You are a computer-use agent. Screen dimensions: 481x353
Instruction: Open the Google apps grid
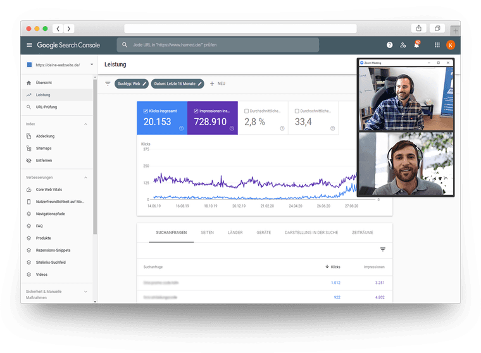coord(437,45)
